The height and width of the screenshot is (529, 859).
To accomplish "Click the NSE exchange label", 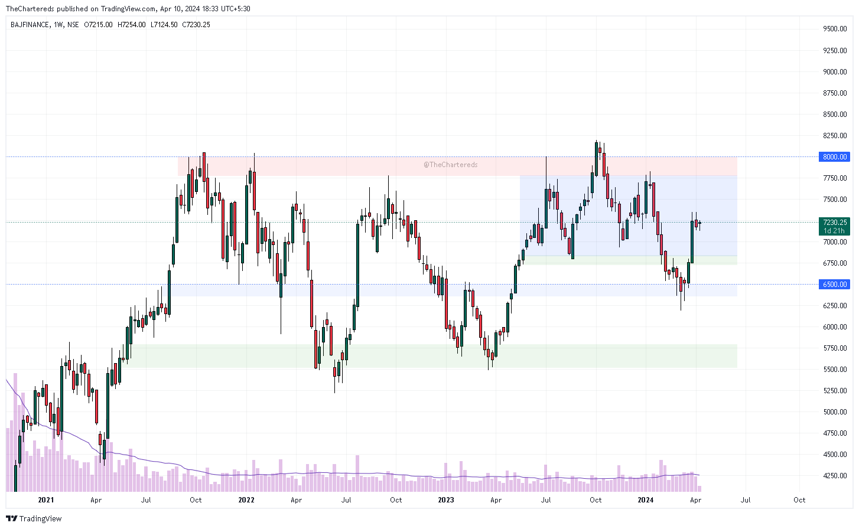I will [73, 25].
